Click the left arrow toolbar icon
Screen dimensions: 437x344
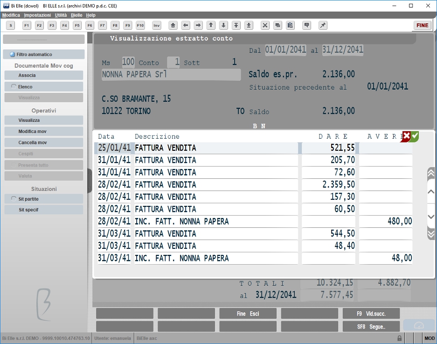[186, 25]
